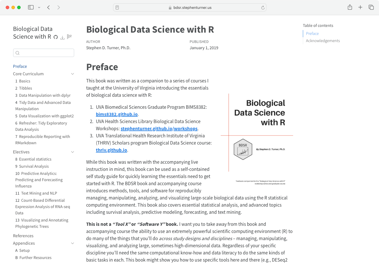Jump to Acknowledgements in table of contents
The height and width of the screenshot is (265, 379).
(x=323, y=41)
